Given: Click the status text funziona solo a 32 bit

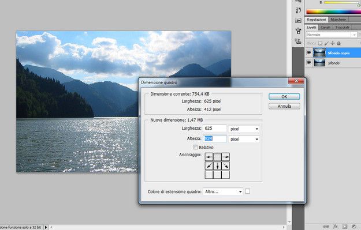Looking at the screenshot, I should 24,228.
